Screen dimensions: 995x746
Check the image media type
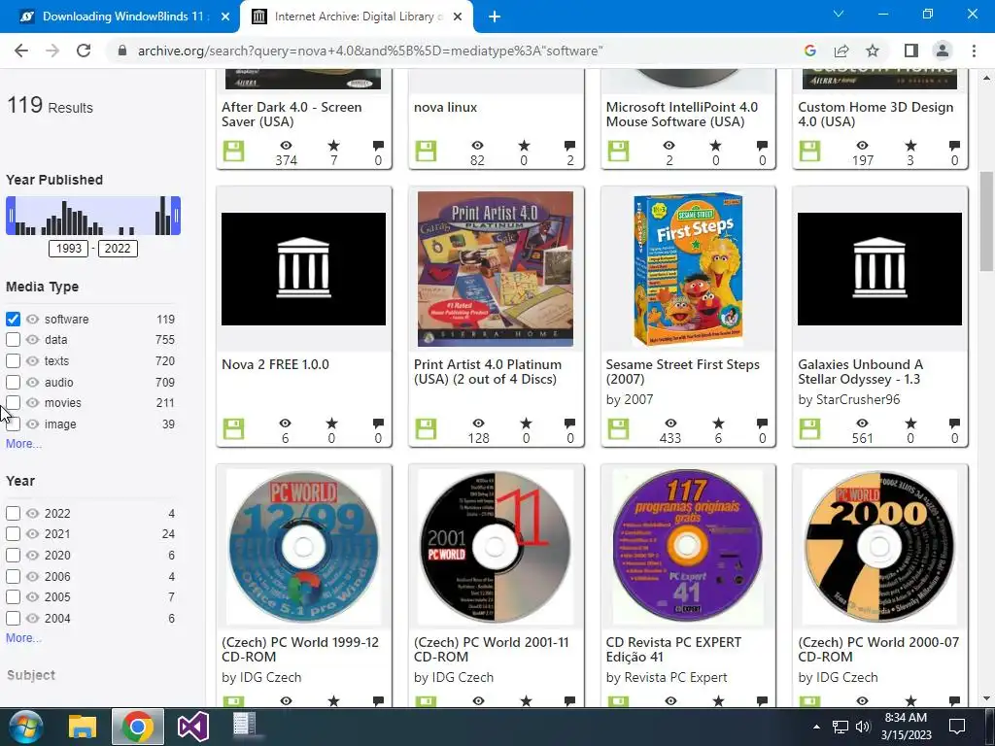tap(13, 424)
